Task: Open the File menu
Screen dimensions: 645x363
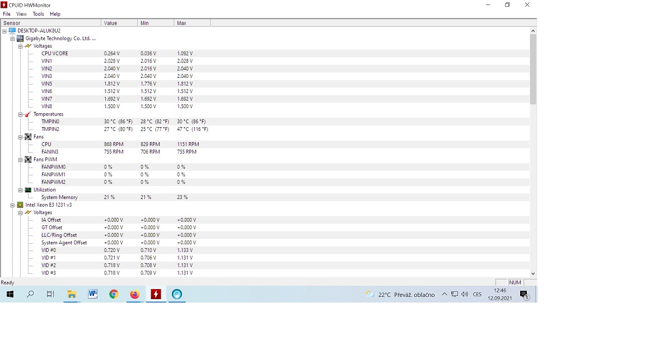Action: point(7,14)
